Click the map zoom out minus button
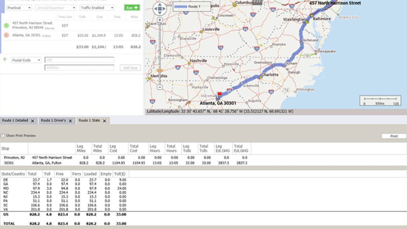Screen dimensions: 407x229 [x=160, y=87]
